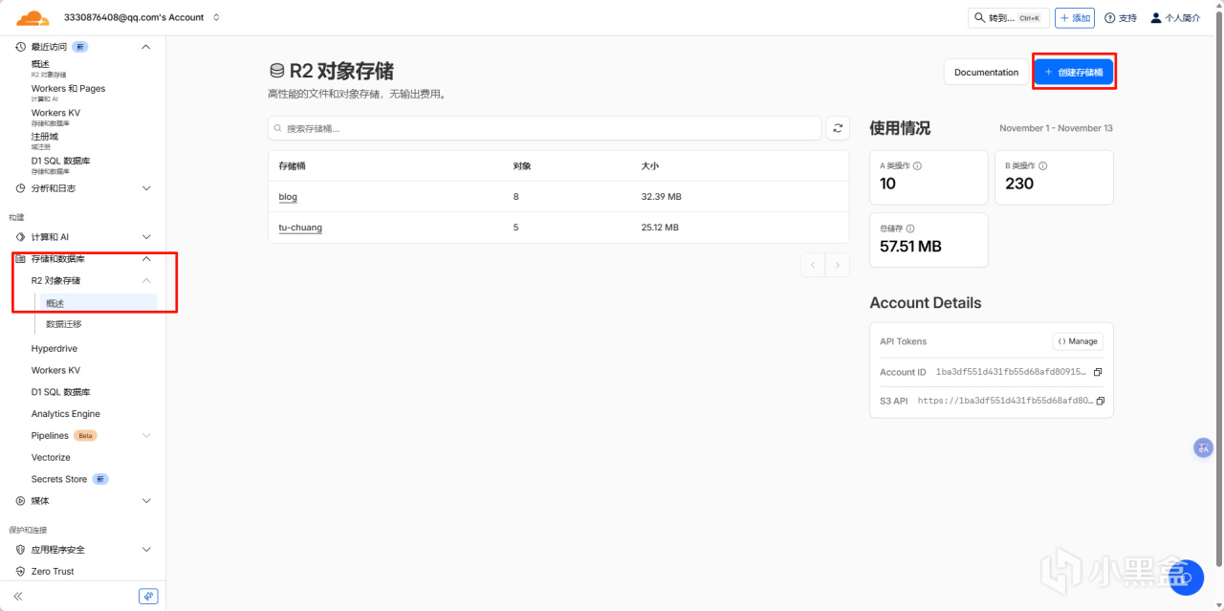Click the search magnifier icon in top bar
1224x611 pixels.
pyautogui.click(x=979, y=17)
